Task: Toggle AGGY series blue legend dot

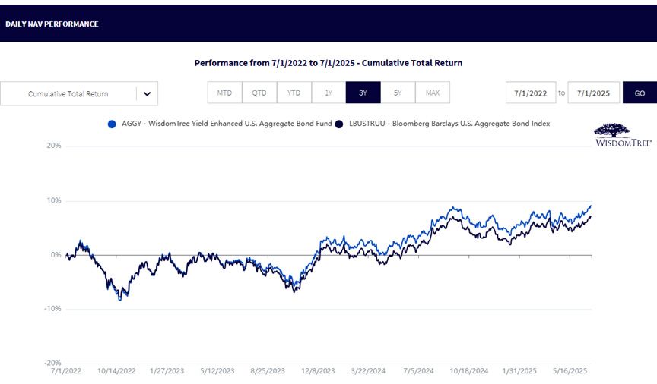Action: 112,124
